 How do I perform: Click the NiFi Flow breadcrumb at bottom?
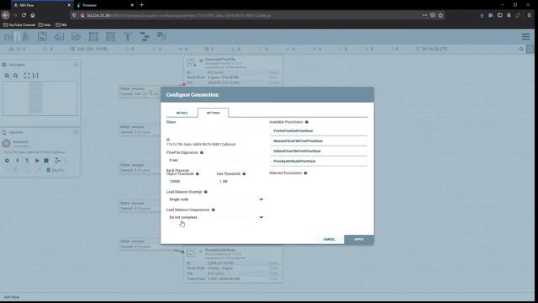tap(12, 297)
